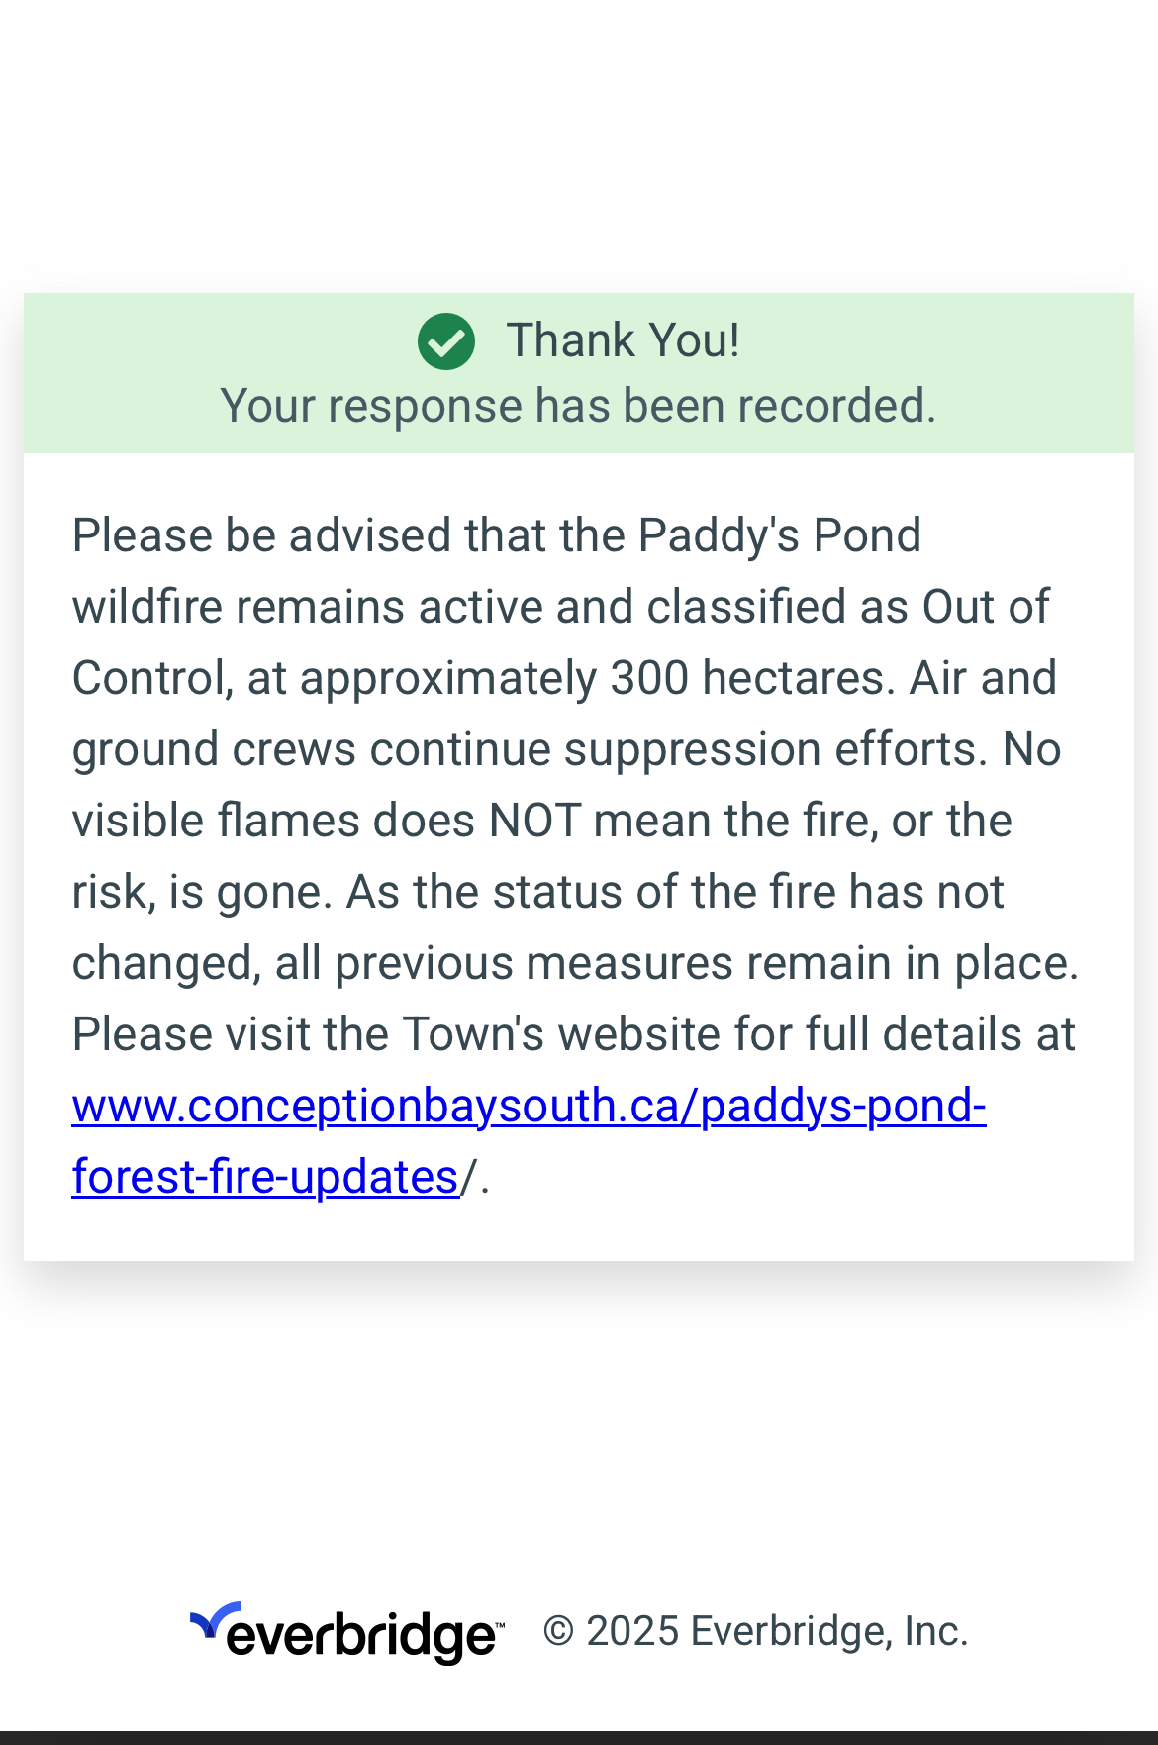Click the green checkmark success icon

[446, 341]
